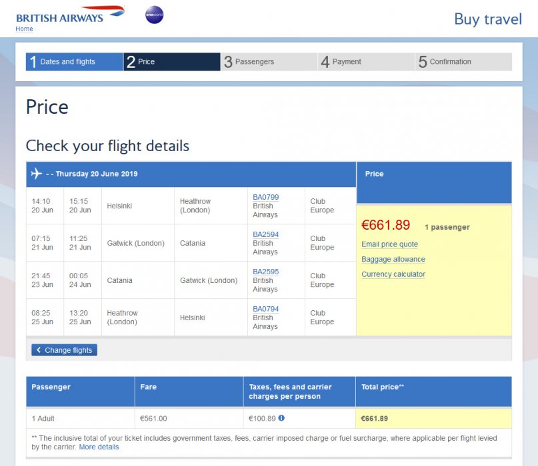Open Baggage allowance link

393,260
